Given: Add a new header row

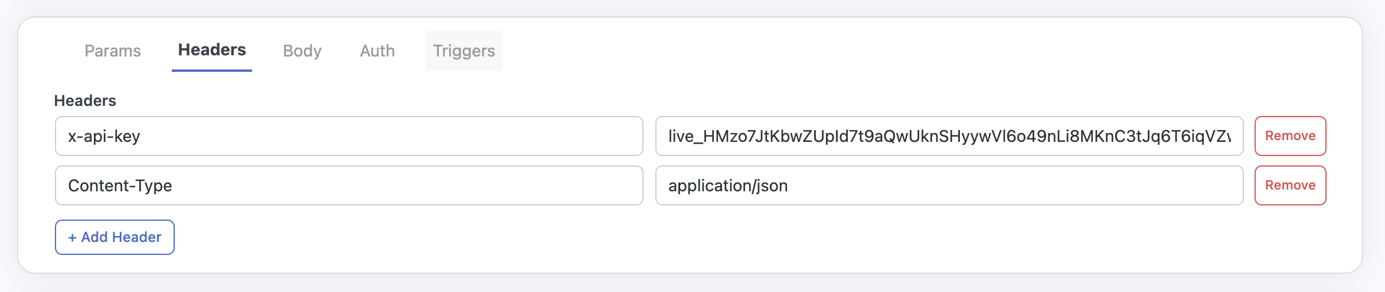Looking at the screenshot, I should pos(115,237).
